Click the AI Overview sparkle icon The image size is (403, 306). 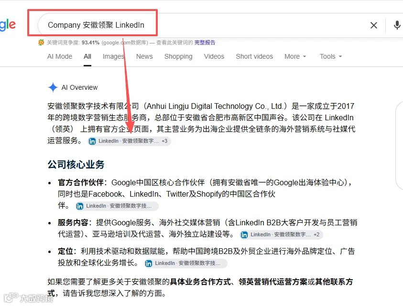click(x=53, y=87)
